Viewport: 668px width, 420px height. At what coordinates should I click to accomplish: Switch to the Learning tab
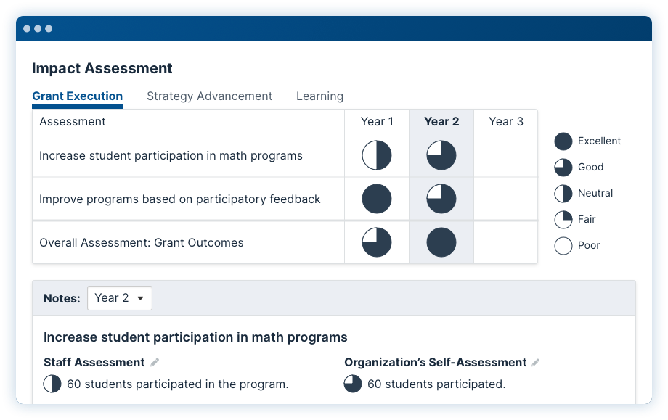click(319, 96)
